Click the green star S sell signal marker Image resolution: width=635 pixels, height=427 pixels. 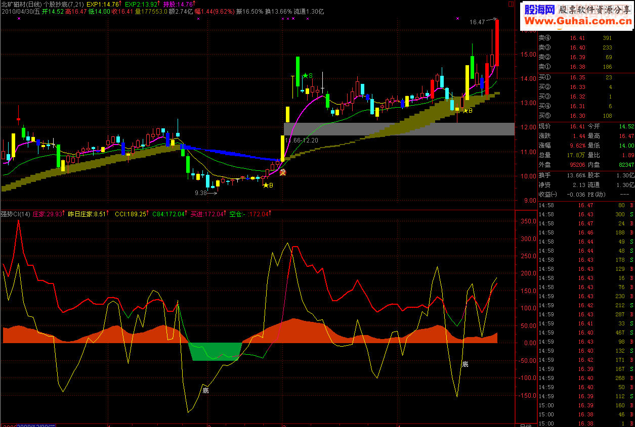(x=308, y=76)
